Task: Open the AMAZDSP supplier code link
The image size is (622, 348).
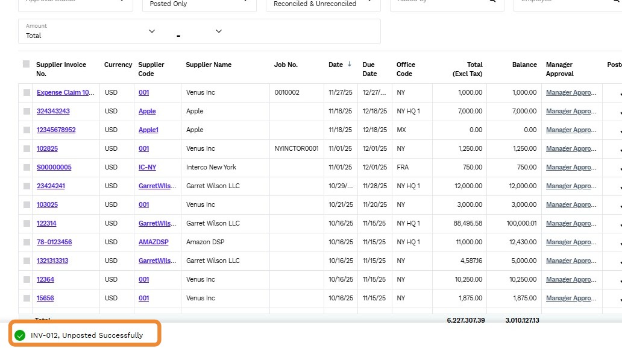Action: point(154,242)
